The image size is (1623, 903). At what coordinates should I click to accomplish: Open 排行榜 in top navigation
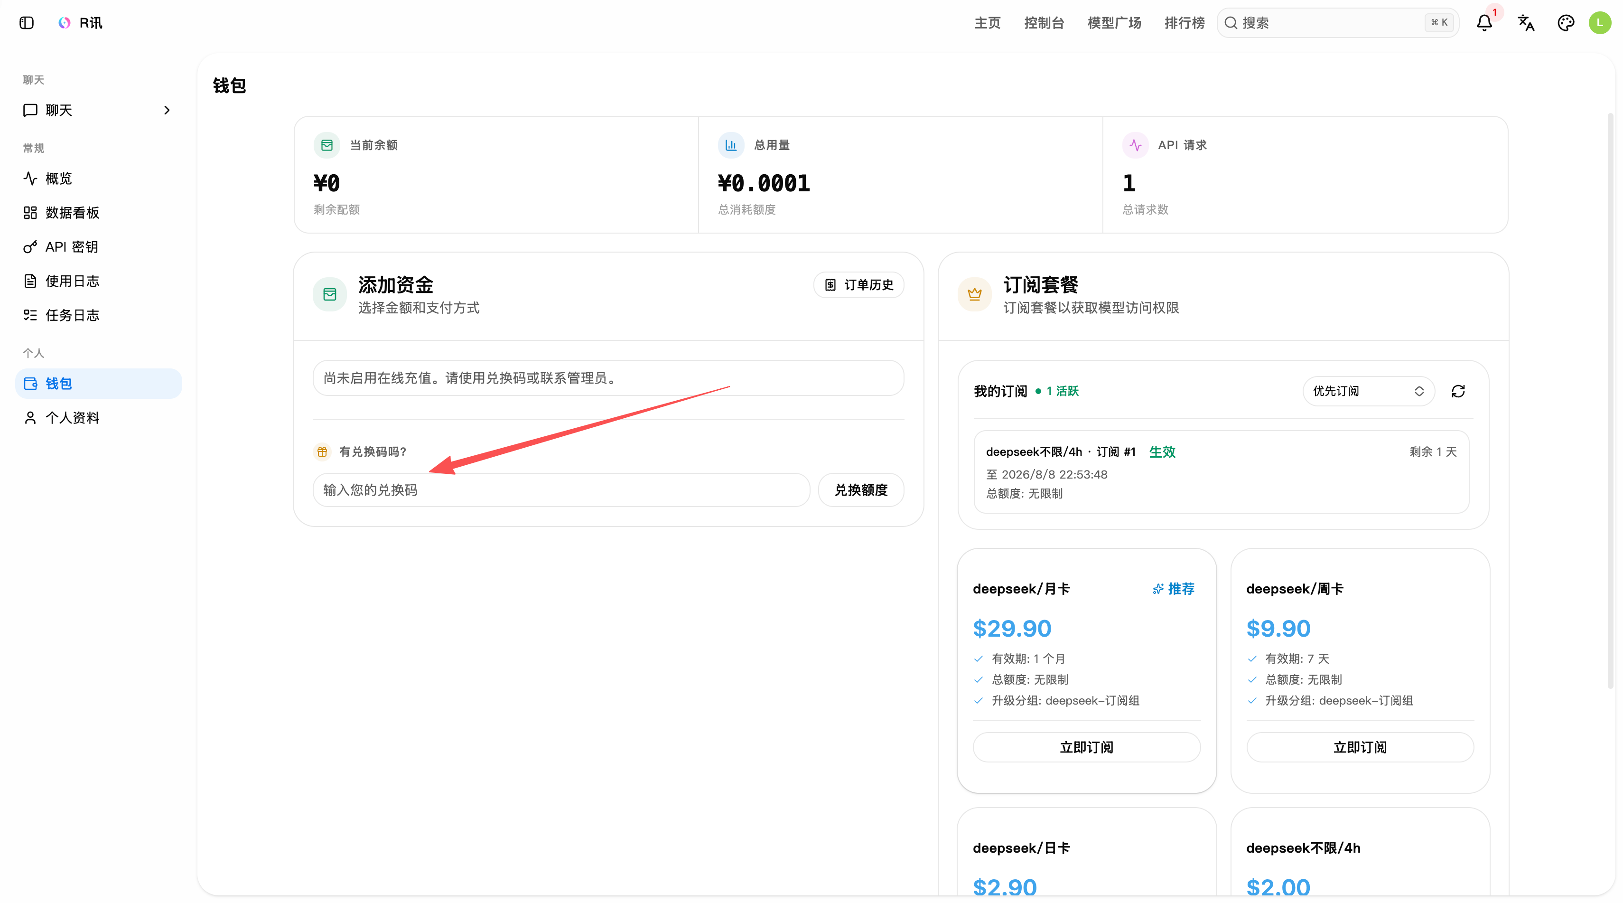(x=1185, y=23)
